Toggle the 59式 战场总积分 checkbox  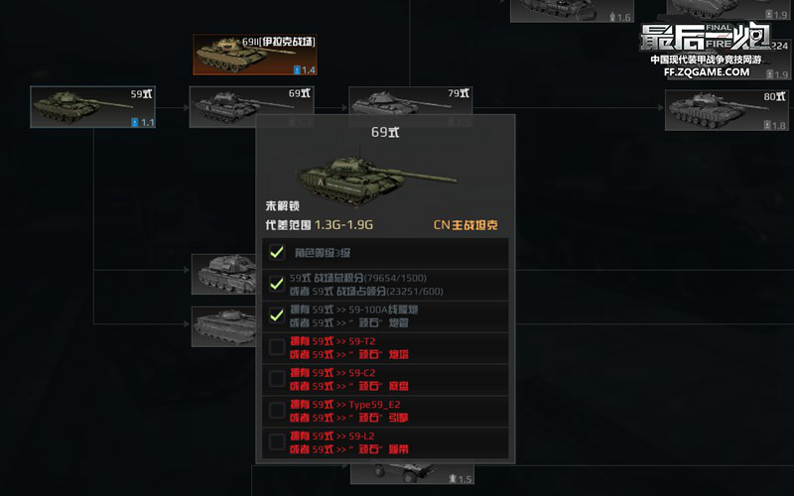point(277,284)
